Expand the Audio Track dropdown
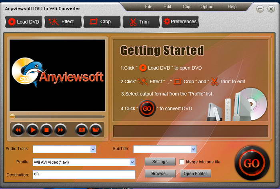 [x=93, y=149]
